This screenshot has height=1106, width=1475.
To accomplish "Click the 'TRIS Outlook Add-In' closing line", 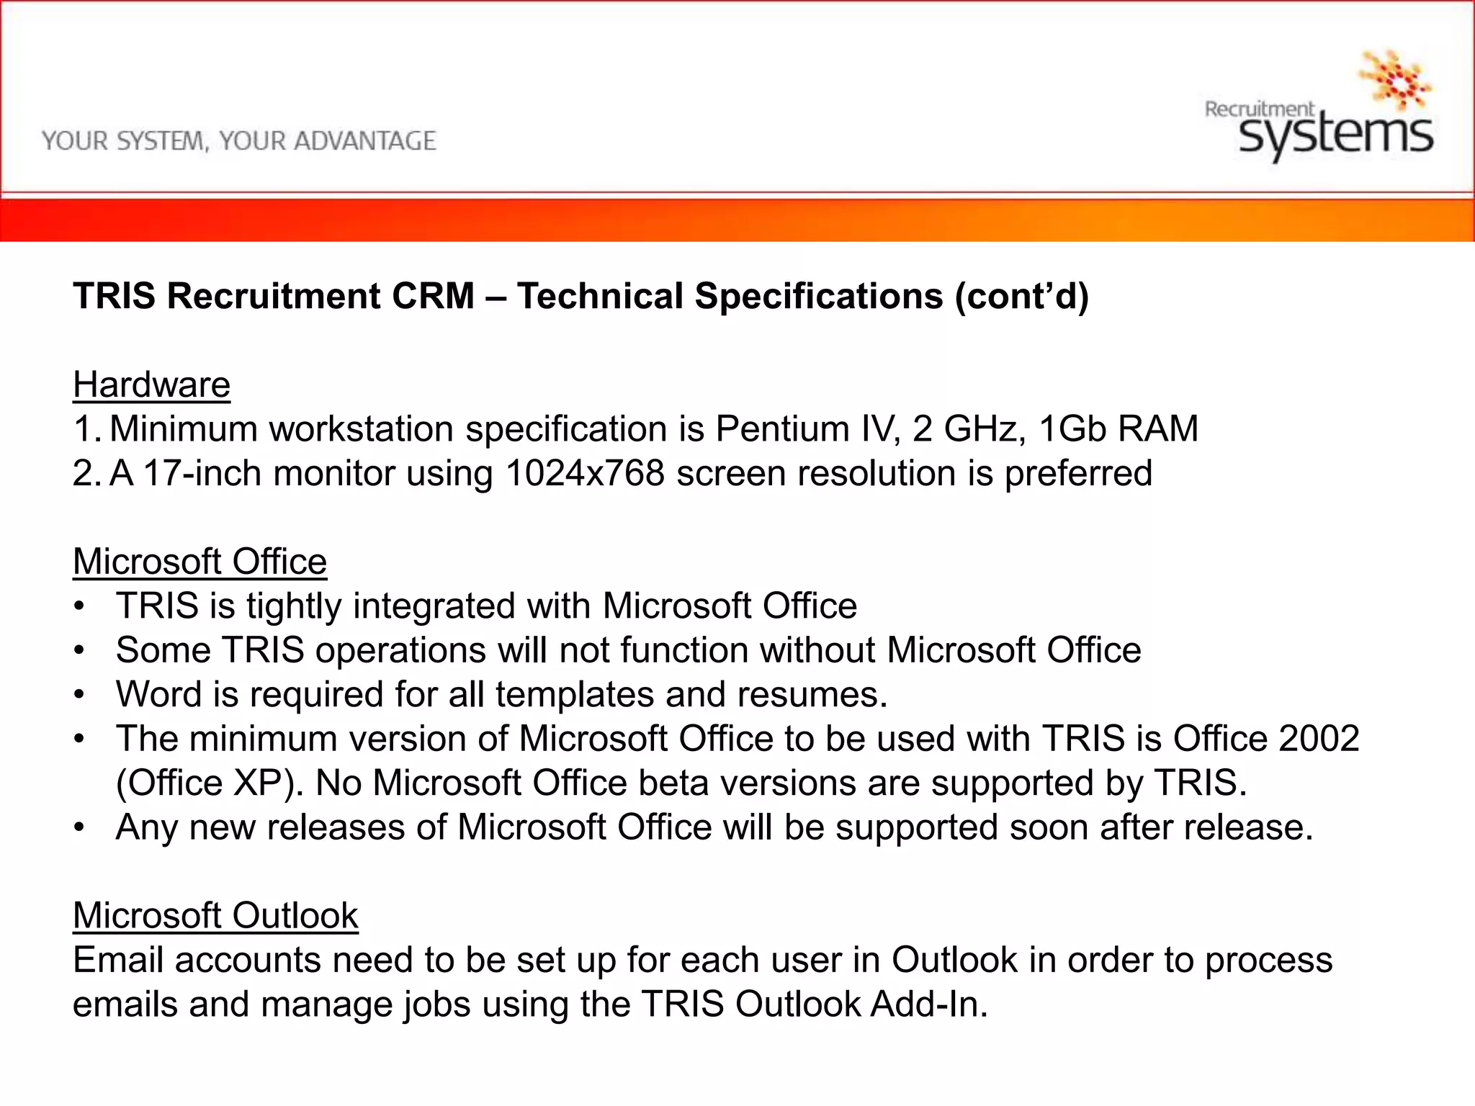I will [530, 1004].
